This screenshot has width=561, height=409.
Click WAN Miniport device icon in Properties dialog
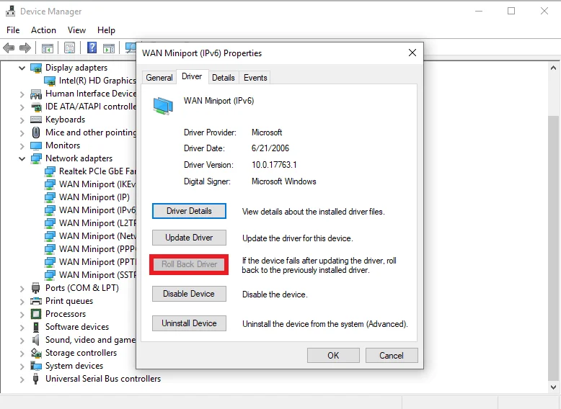(163, 106)
